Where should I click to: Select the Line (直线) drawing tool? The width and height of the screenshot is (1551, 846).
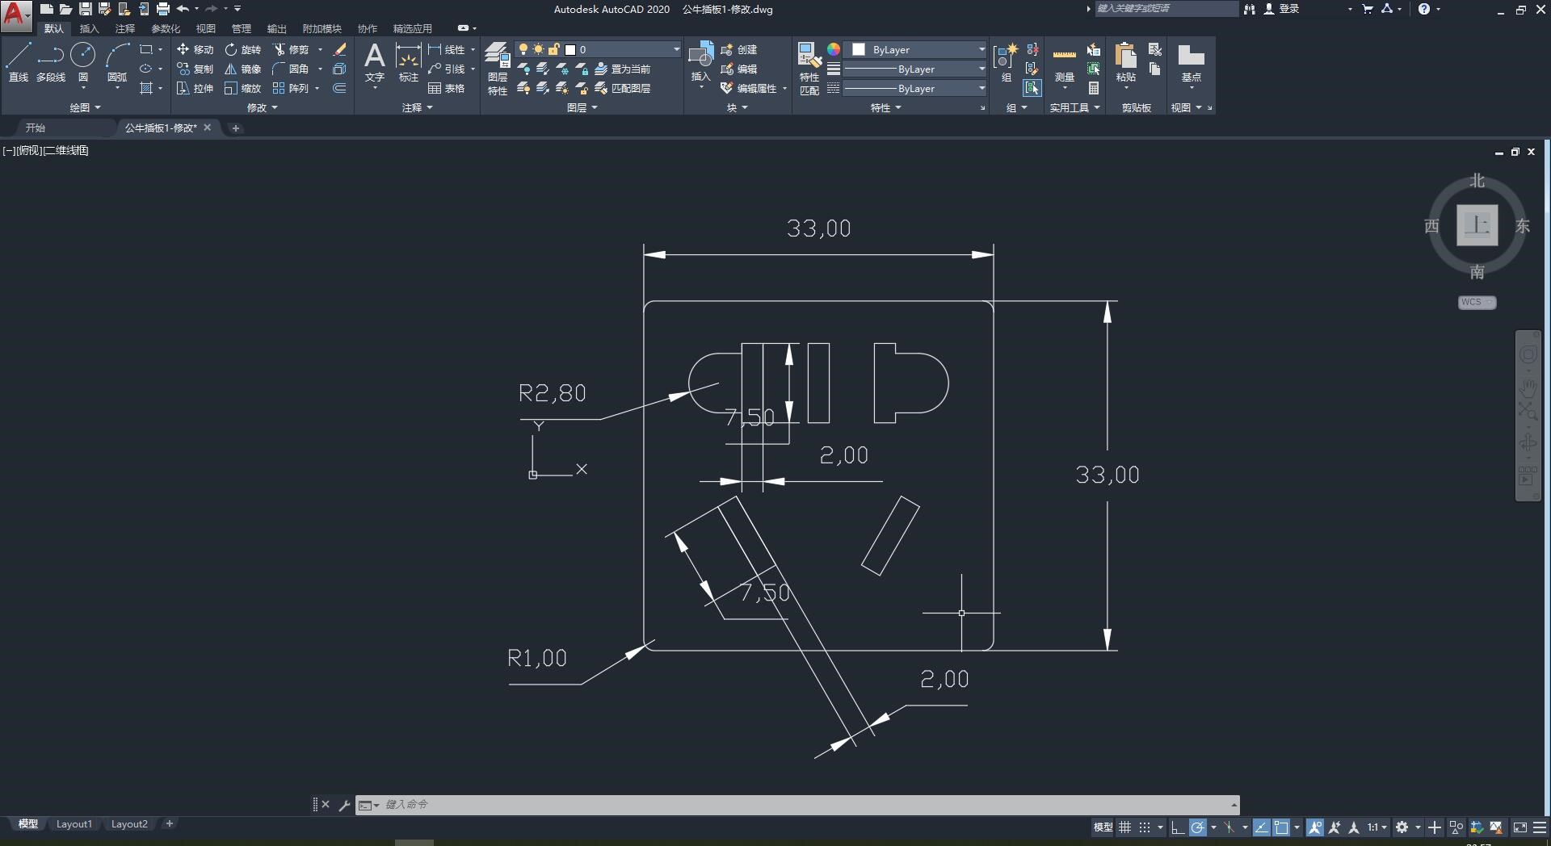[19, 63]
